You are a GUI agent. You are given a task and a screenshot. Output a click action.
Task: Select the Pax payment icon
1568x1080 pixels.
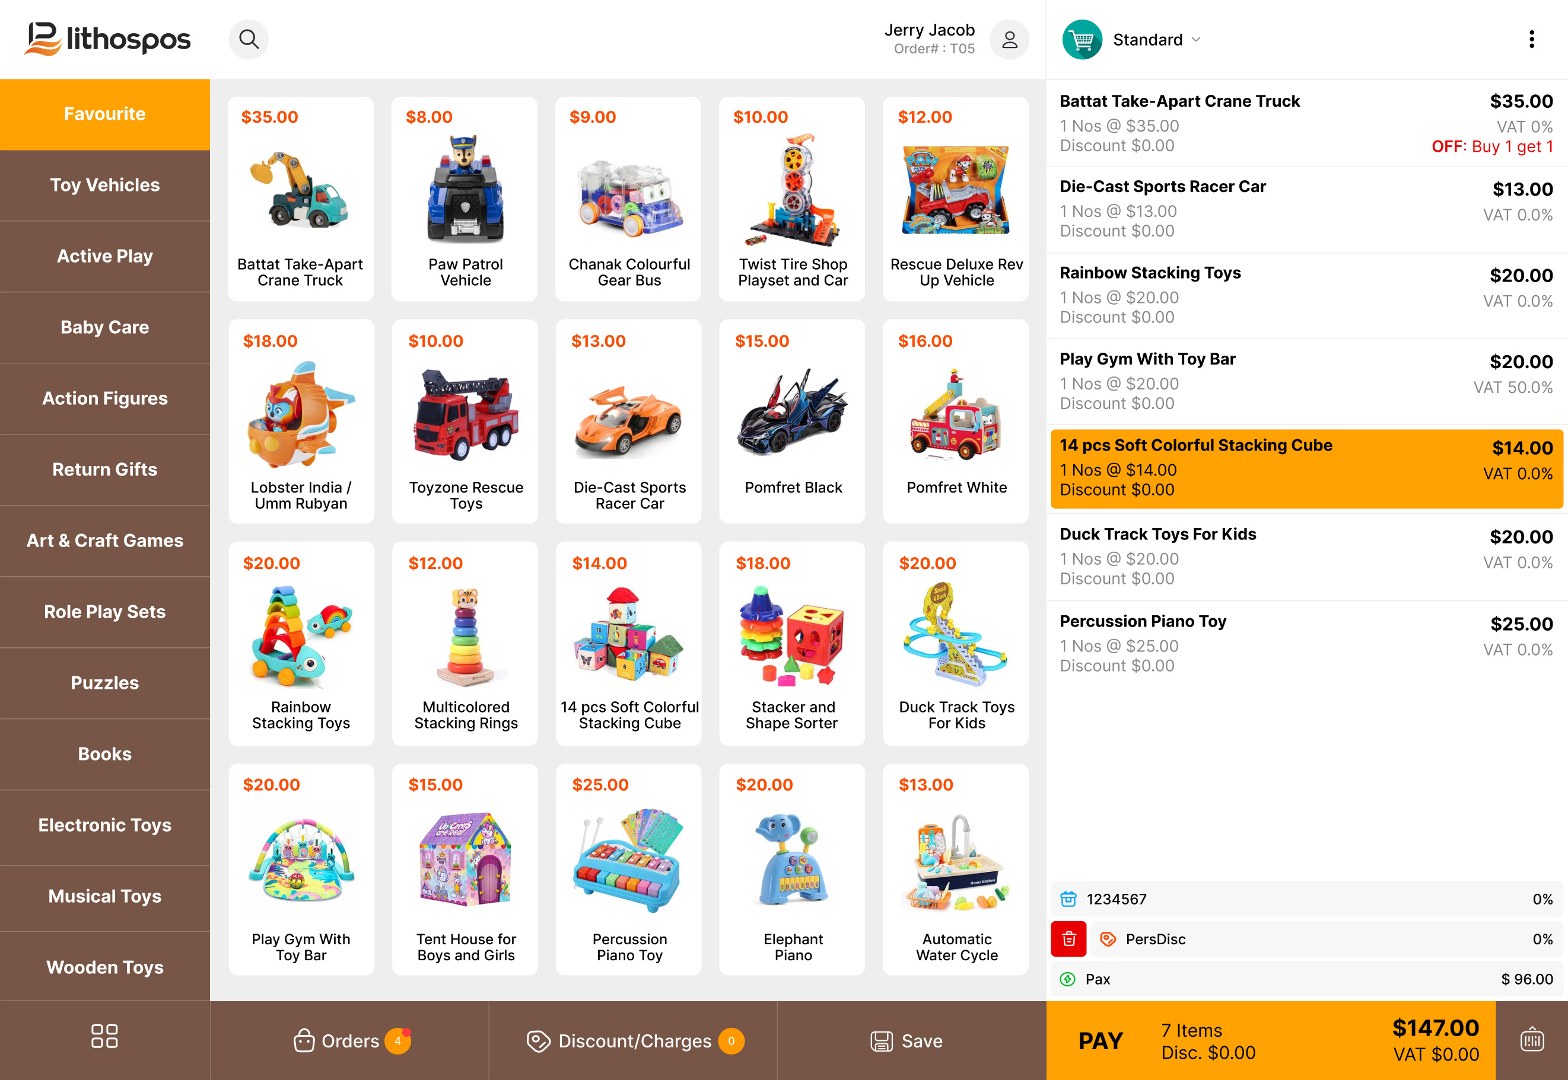pos(1068,979)
